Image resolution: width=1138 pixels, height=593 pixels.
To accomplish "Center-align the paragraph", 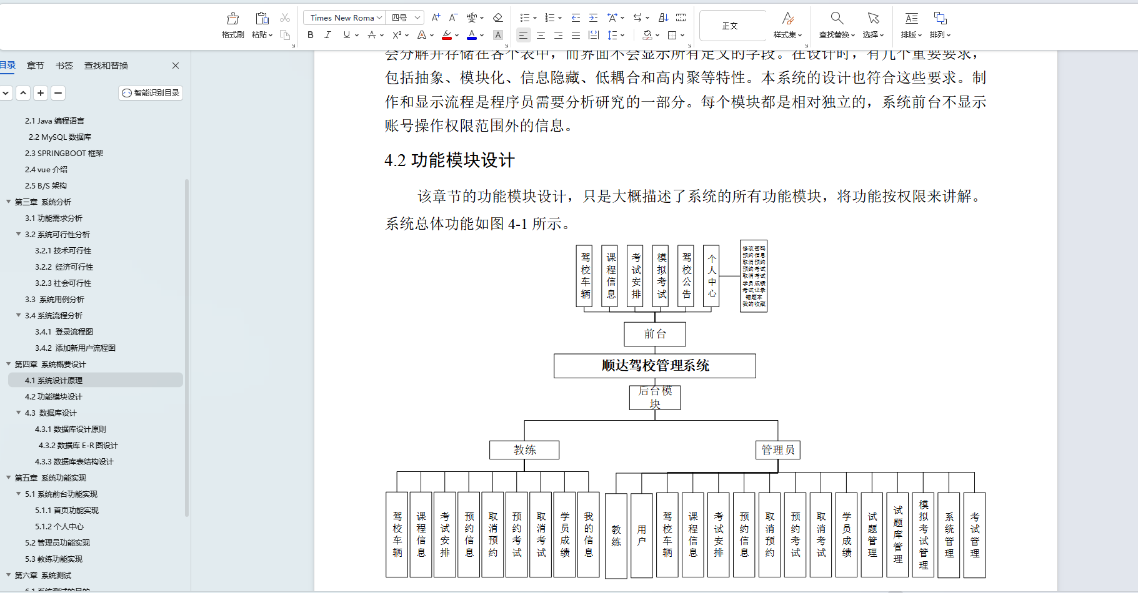I will (x=541, y=35).
